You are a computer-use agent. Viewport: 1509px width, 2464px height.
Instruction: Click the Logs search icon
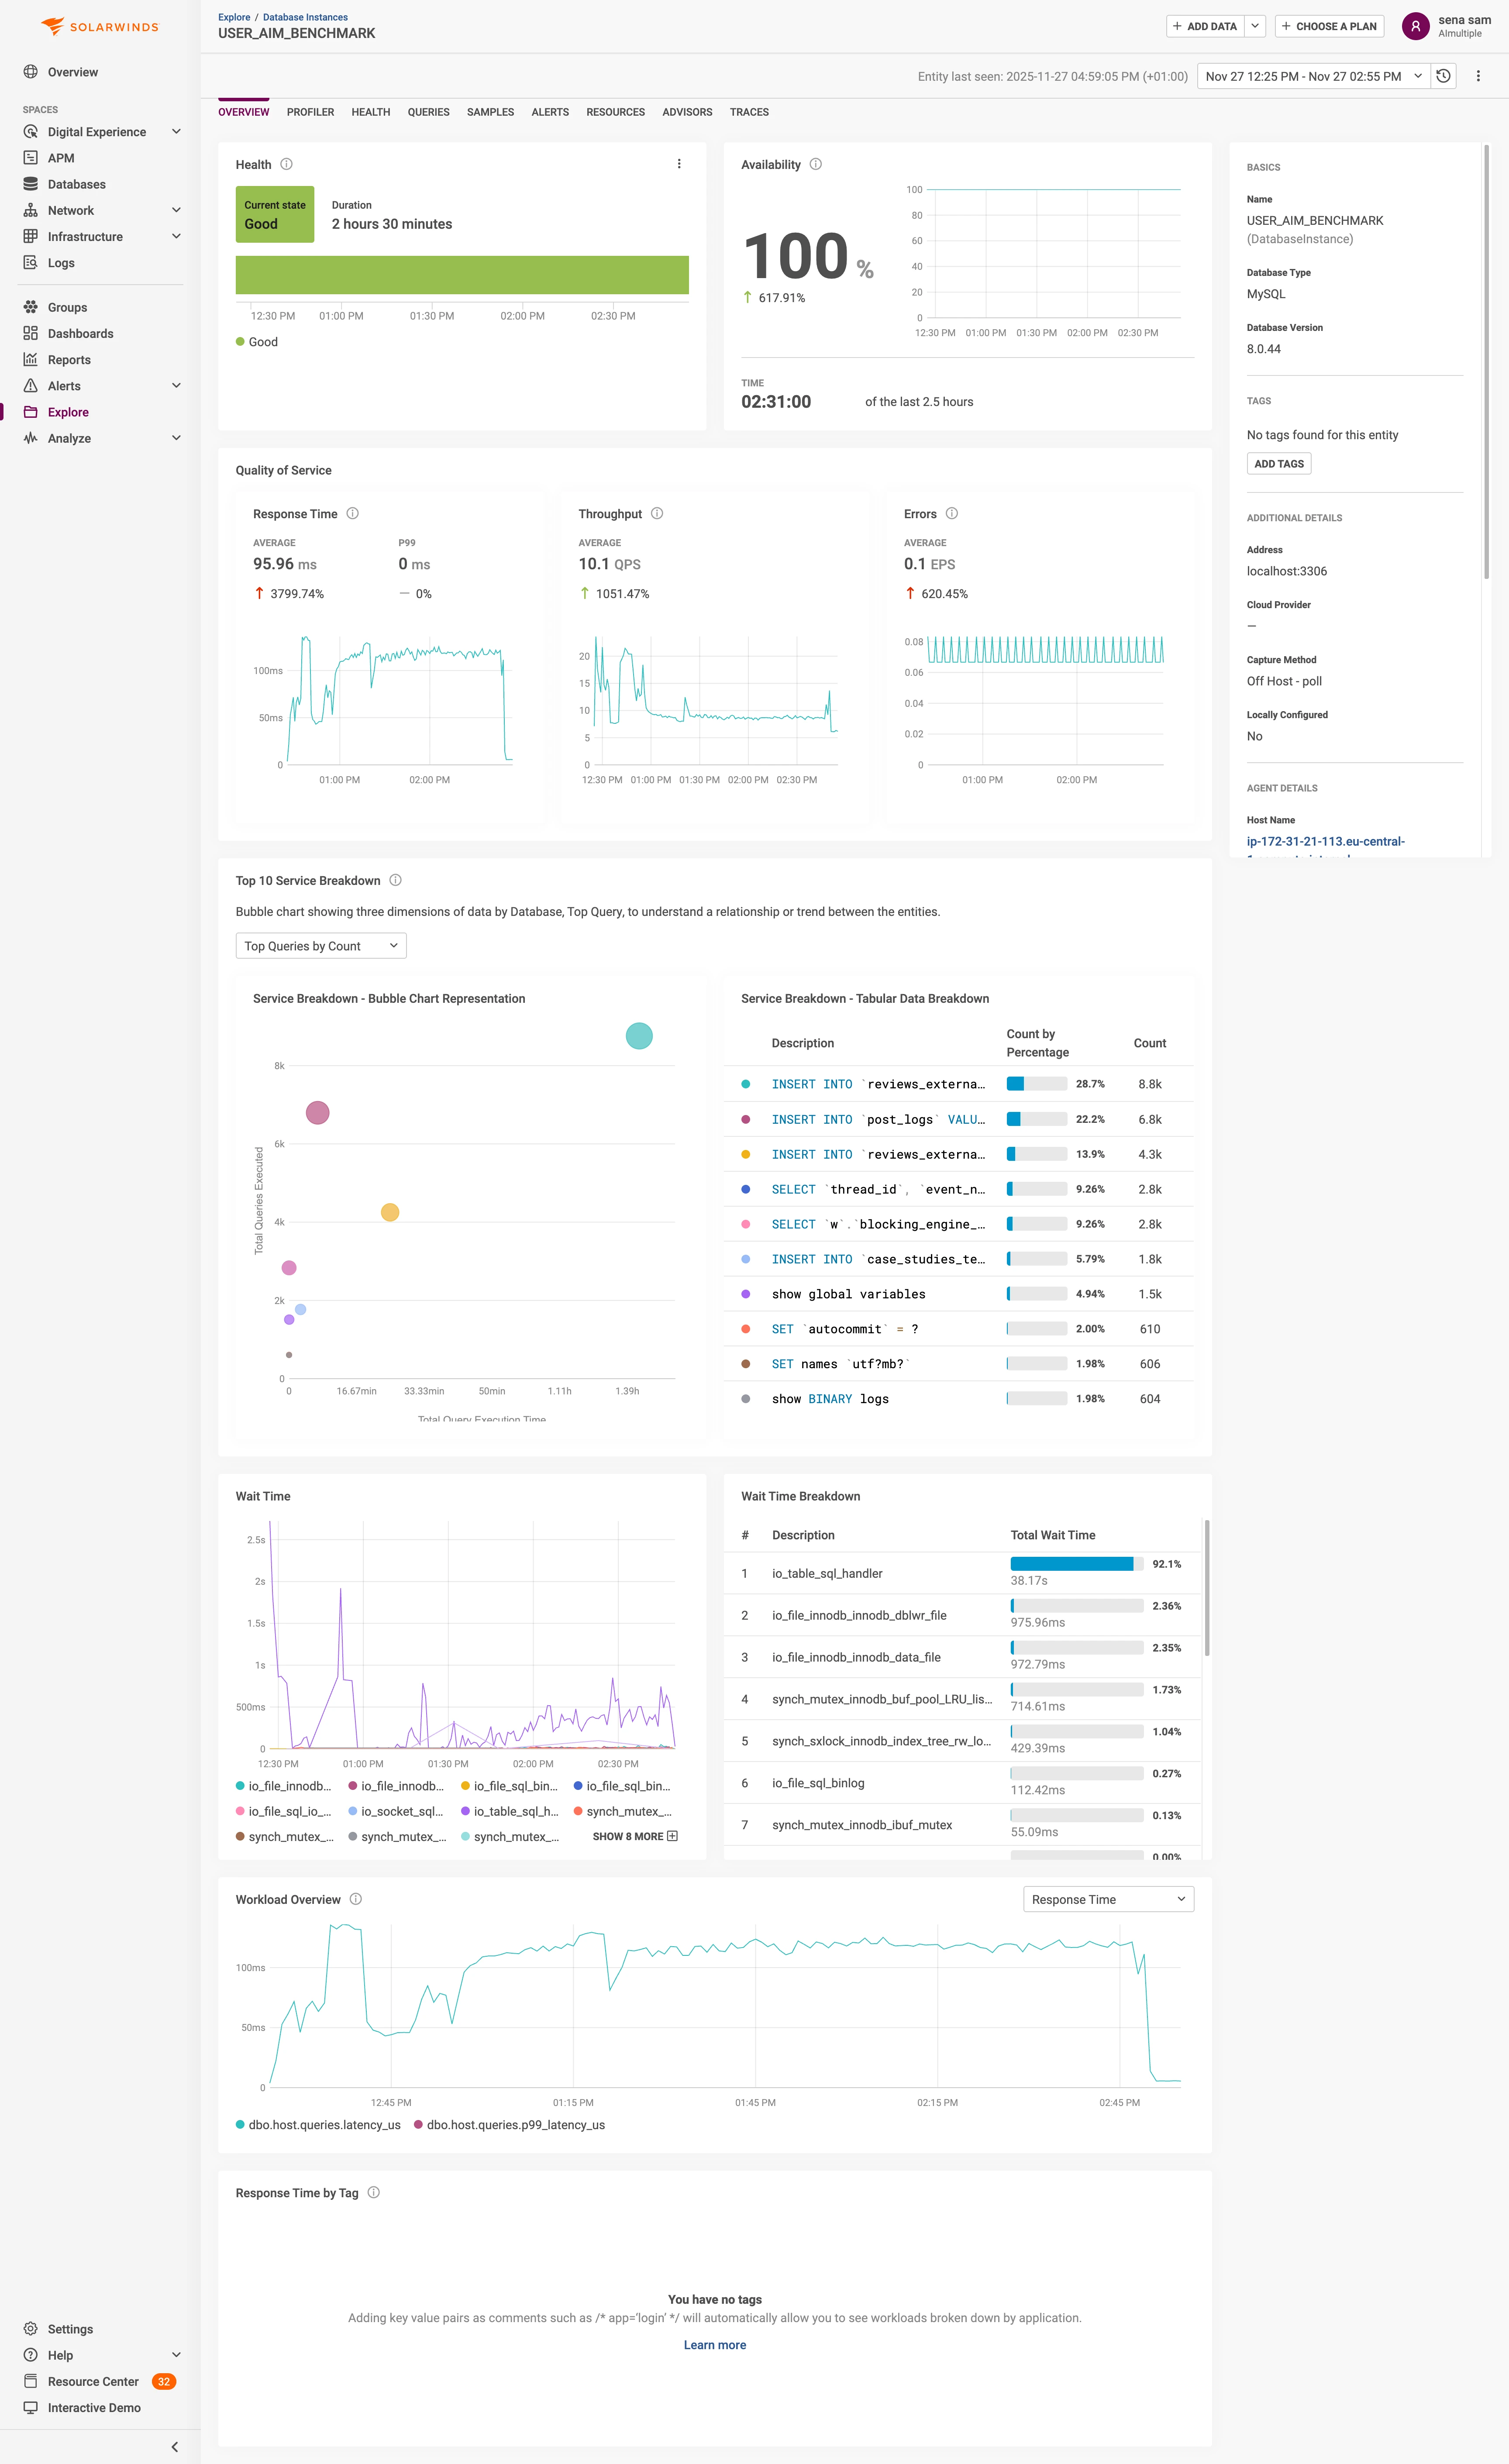pos(31,263)
